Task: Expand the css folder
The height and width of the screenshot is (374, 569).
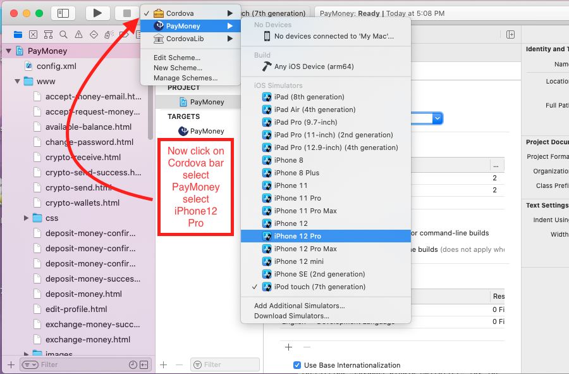Action: (26, 218)
